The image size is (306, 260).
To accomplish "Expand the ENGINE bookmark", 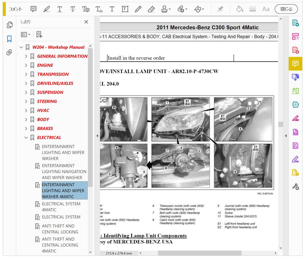I will 26,65.
